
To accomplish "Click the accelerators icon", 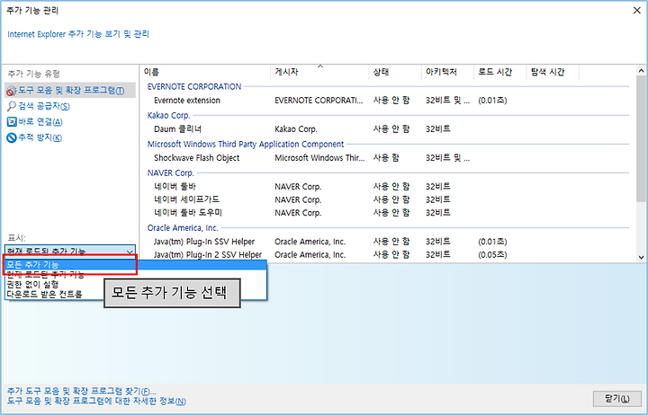I will click(12, 121).
